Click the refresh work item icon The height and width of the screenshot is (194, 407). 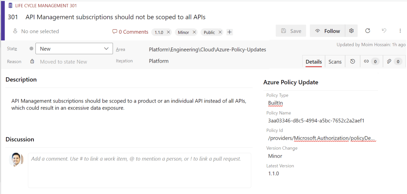tap(368, 31)
